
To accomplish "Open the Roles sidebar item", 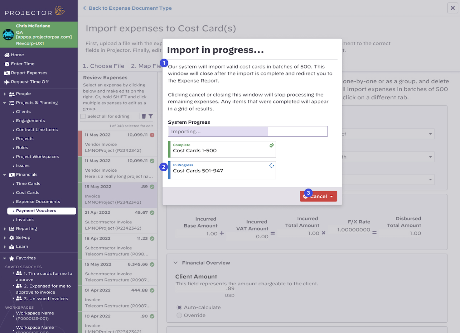I will point(22,148).
